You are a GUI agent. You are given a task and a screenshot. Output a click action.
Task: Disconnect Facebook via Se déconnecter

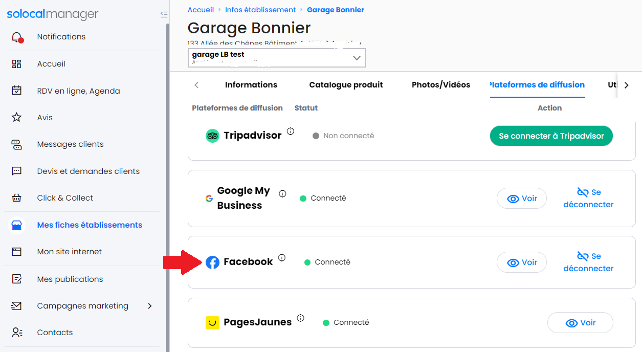(589, 262)
